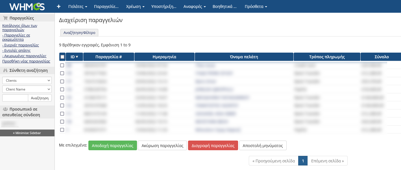401x170 pixels.
Task: Expand the Πελάτες menu
Action: coord(78,6)
